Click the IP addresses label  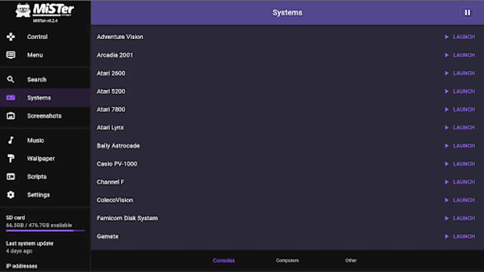(21, 266)
